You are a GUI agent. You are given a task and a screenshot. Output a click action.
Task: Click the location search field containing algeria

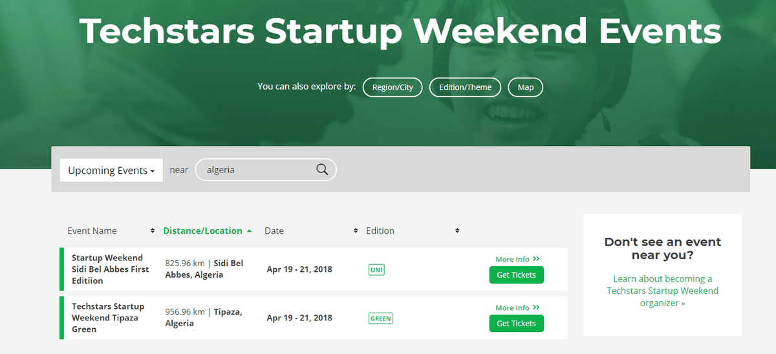259,170
